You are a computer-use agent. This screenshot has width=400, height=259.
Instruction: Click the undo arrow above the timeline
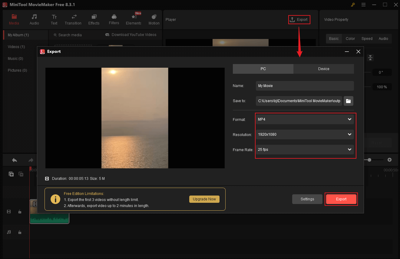click(14, 160)
